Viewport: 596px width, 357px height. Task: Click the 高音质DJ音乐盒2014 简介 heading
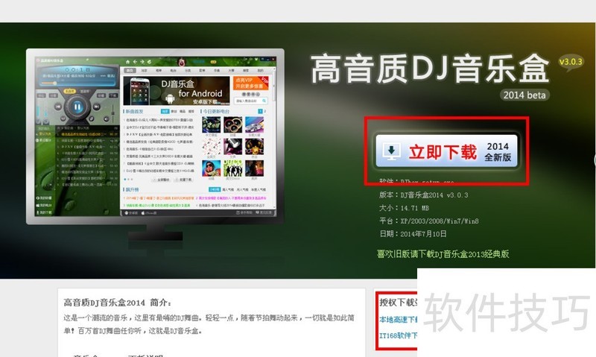(118, 303)
